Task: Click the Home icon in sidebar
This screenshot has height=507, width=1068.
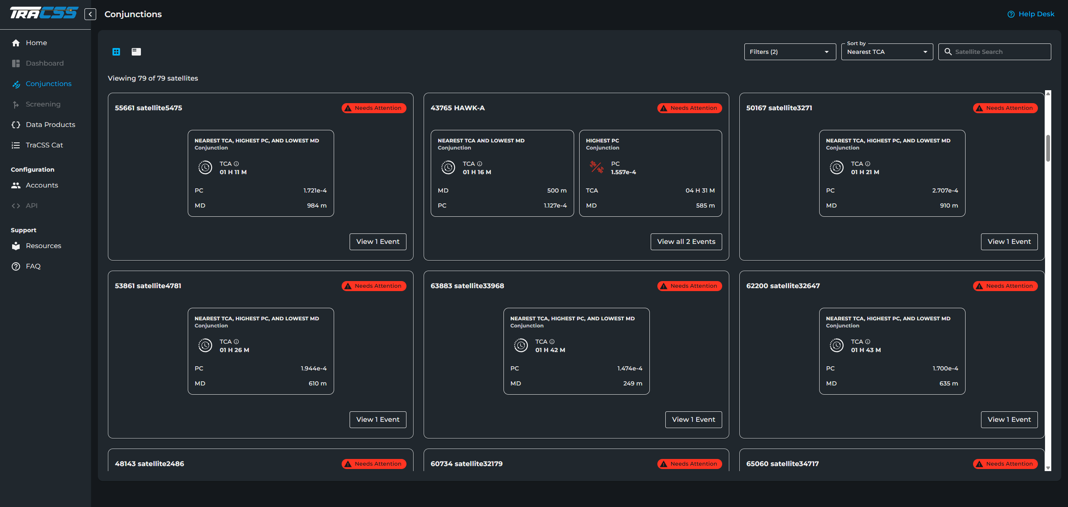Action: click(16, 43)
